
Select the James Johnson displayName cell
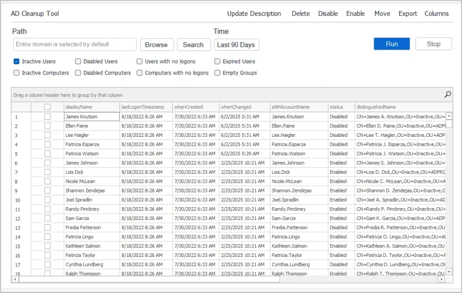coord(92,163)
